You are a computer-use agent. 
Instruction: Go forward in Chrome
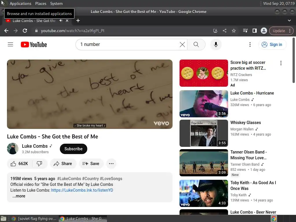16,31
